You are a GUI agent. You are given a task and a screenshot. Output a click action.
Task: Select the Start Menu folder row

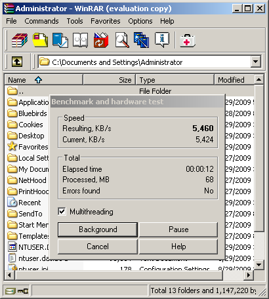click(28, 225)
